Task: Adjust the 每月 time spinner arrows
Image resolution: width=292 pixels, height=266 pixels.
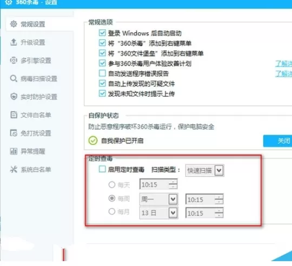Action: [219, 213]
